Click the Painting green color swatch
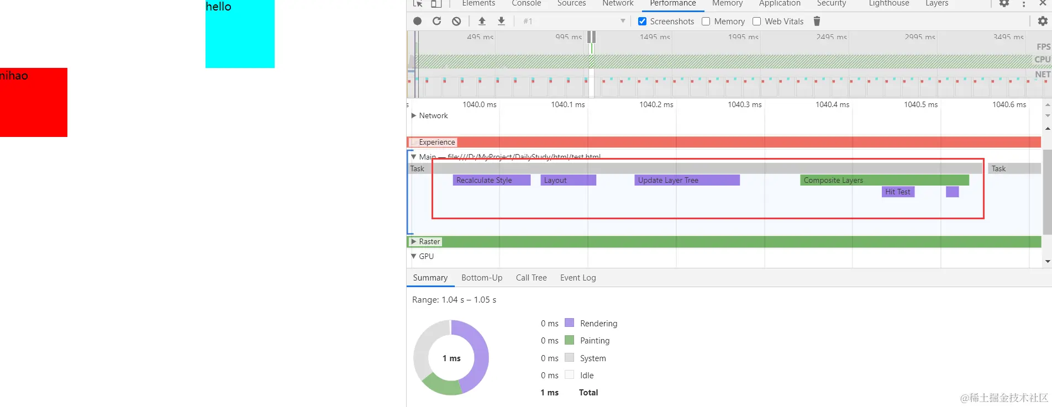 click(x=570, y=340)
